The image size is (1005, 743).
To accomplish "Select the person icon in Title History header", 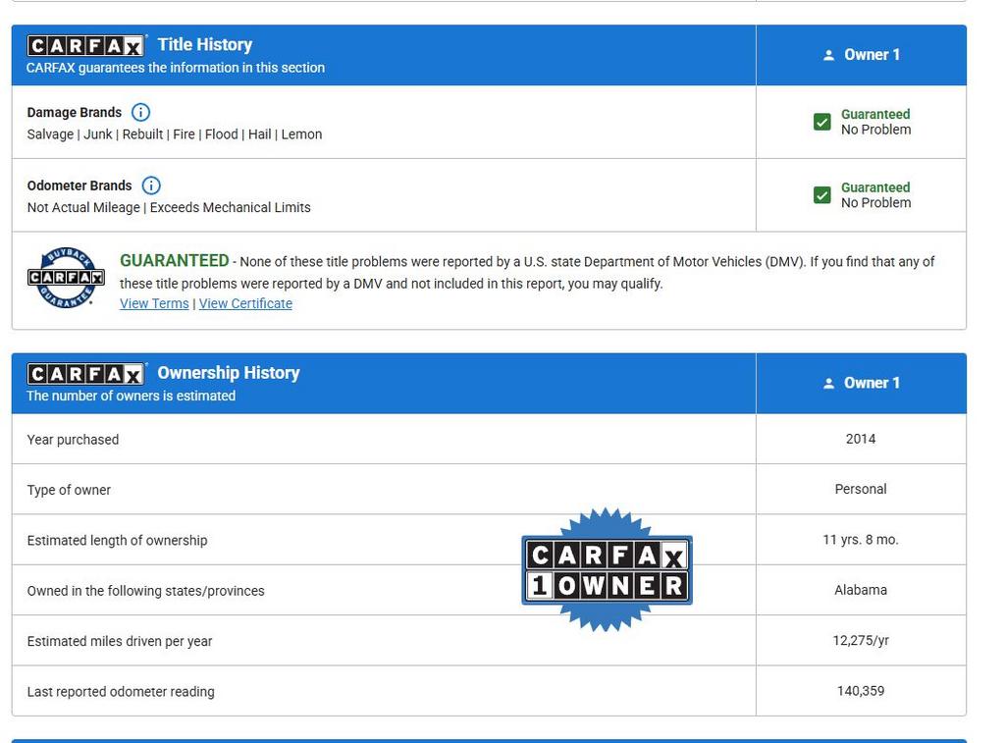I will [828, 55].
